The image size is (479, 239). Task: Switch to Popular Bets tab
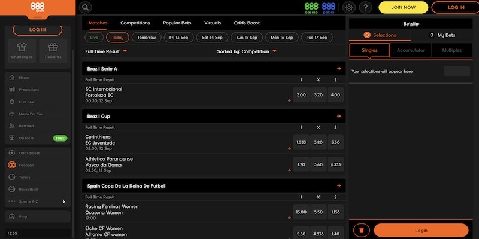177,23
